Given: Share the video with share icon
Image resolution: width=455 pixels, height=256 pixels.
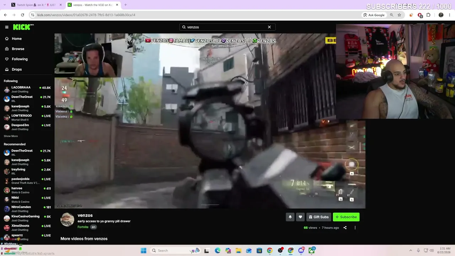Looking at the screenshot, I should tap(345, 228).
